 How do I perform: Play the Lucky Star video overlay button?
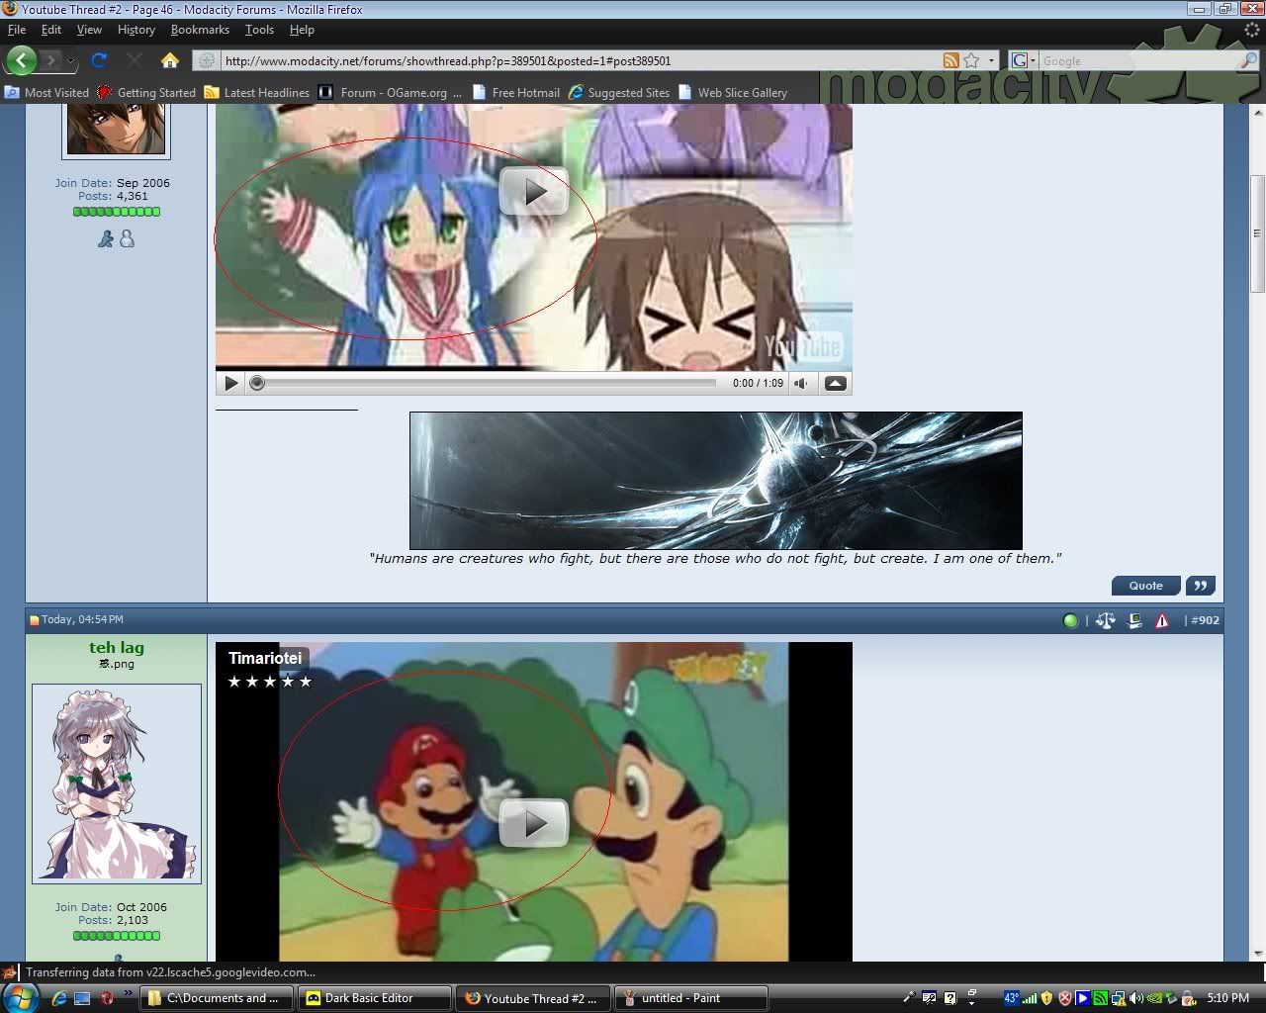tap(534, 191)
